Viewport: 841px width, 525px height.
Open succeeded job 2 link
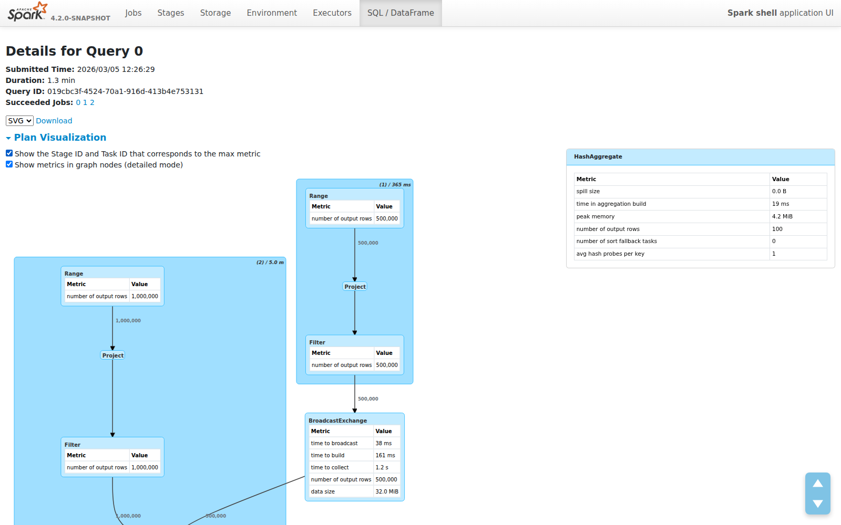[92, 102]
